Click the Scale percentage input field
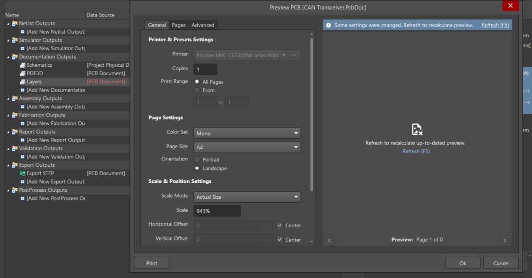Image resolution: width=532 pixels, height=278 pixels. pos(217,211)
